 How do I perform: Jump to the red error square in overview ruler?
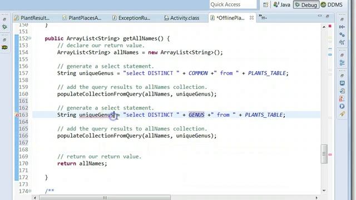coord(330,26)
